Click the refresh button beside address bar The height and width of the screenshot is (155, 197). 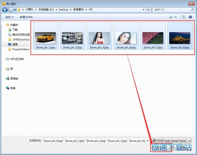pos(148,9)
